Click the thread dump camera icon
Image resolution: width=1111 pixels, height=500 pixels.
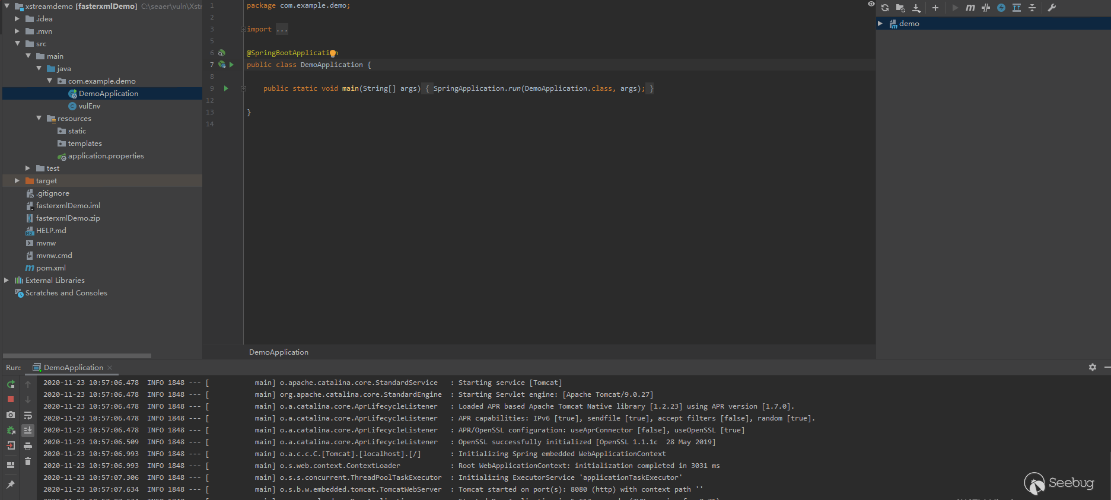point(11,415)
